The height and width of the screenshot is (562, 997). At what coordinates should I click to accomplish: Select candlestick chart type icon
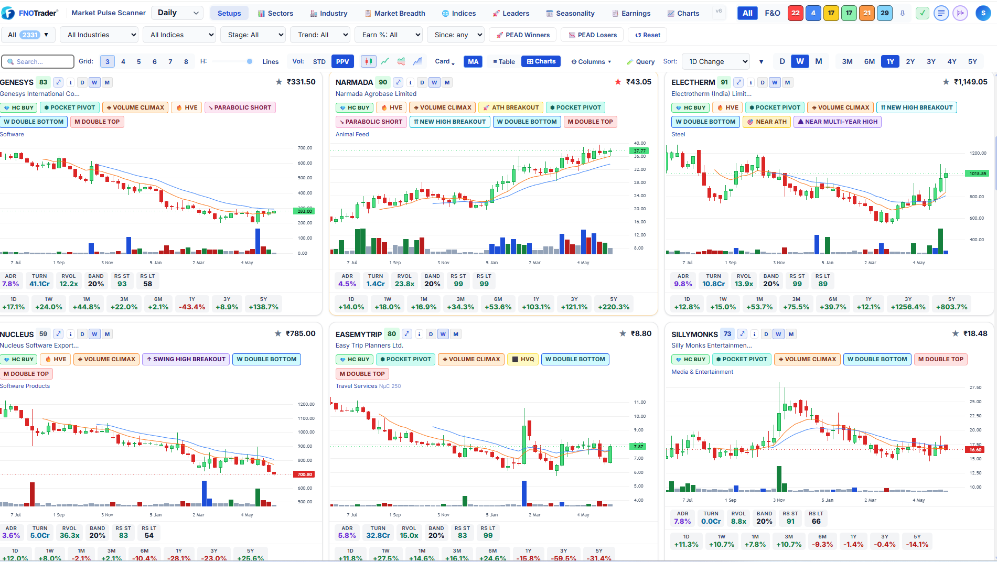pos(369,61)
